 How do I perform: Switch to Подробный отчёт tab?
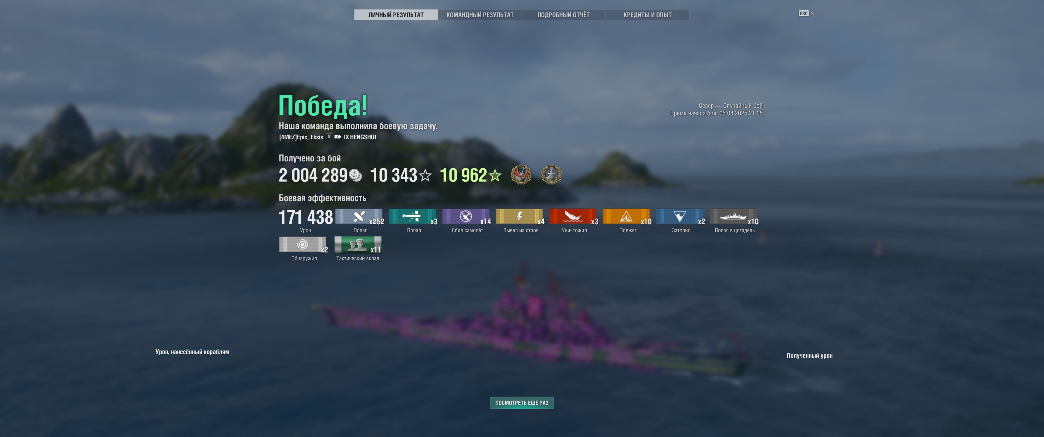click(563, 15)
